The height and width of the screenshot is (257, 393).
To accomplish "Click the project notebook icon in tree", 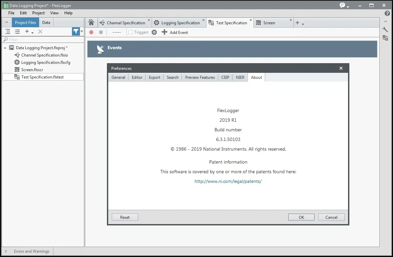I will click(x=12, y=48).
